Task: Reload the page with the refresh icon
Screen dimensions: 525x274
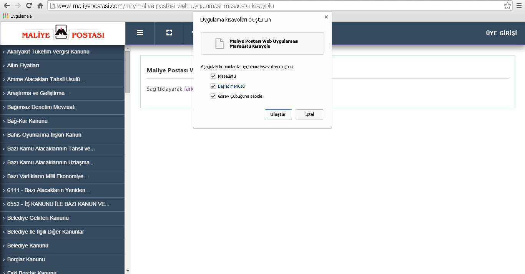Action: [x=29, y=6]
